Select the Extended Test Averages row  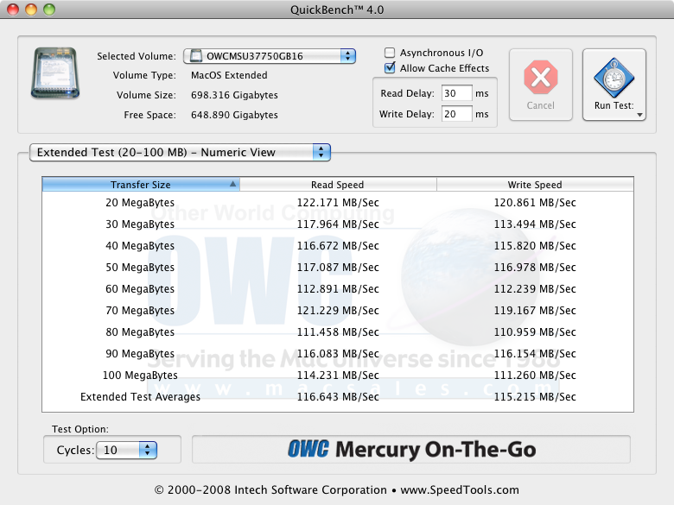point(337,397)
